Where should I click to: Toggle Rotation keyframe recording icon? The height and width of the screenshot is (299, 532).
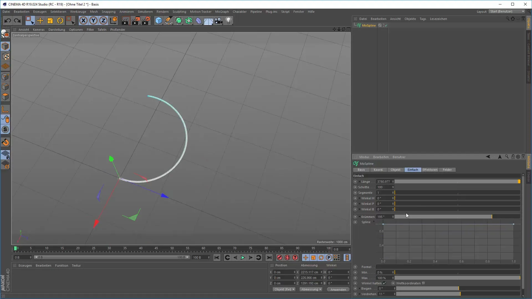coord(321,258)
